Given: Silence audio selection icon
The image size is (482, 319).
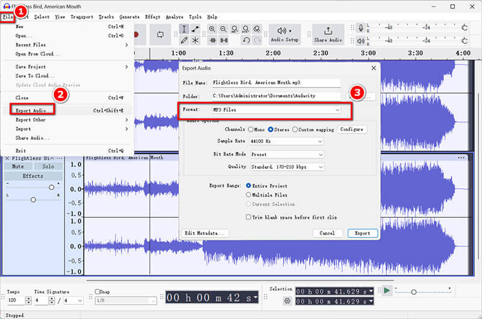Looking at the screenshot, I should (224, 40).
